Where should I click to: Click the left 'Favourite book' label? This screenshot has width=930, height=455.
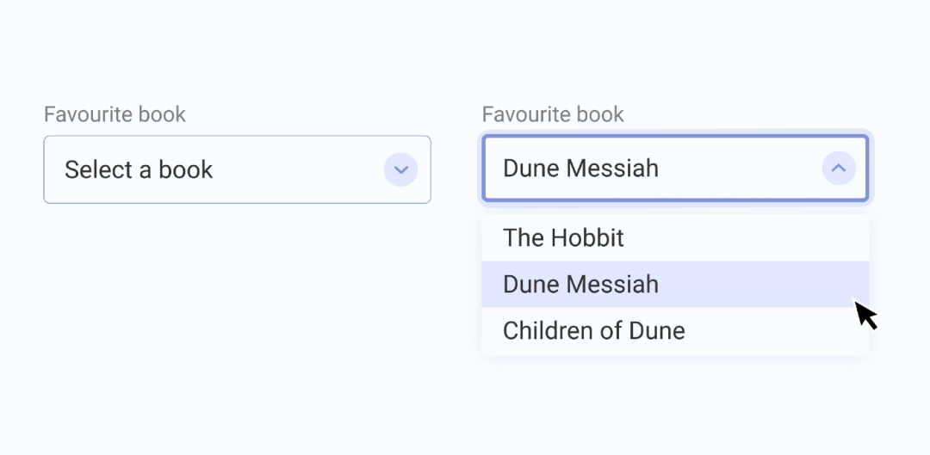coord(115,114)
